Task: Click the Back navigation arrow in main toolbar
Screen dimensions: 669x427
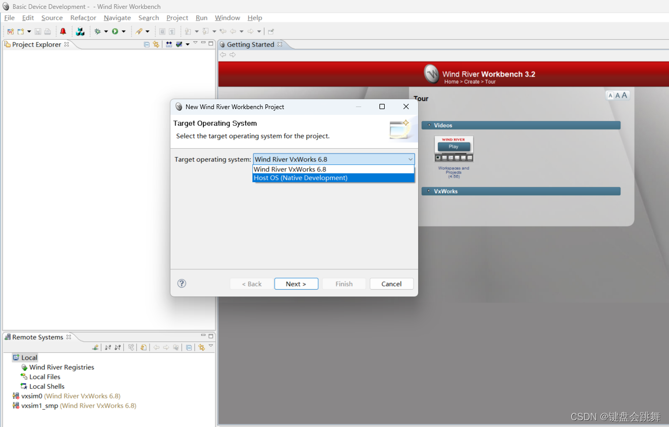Action: point(233,31)
